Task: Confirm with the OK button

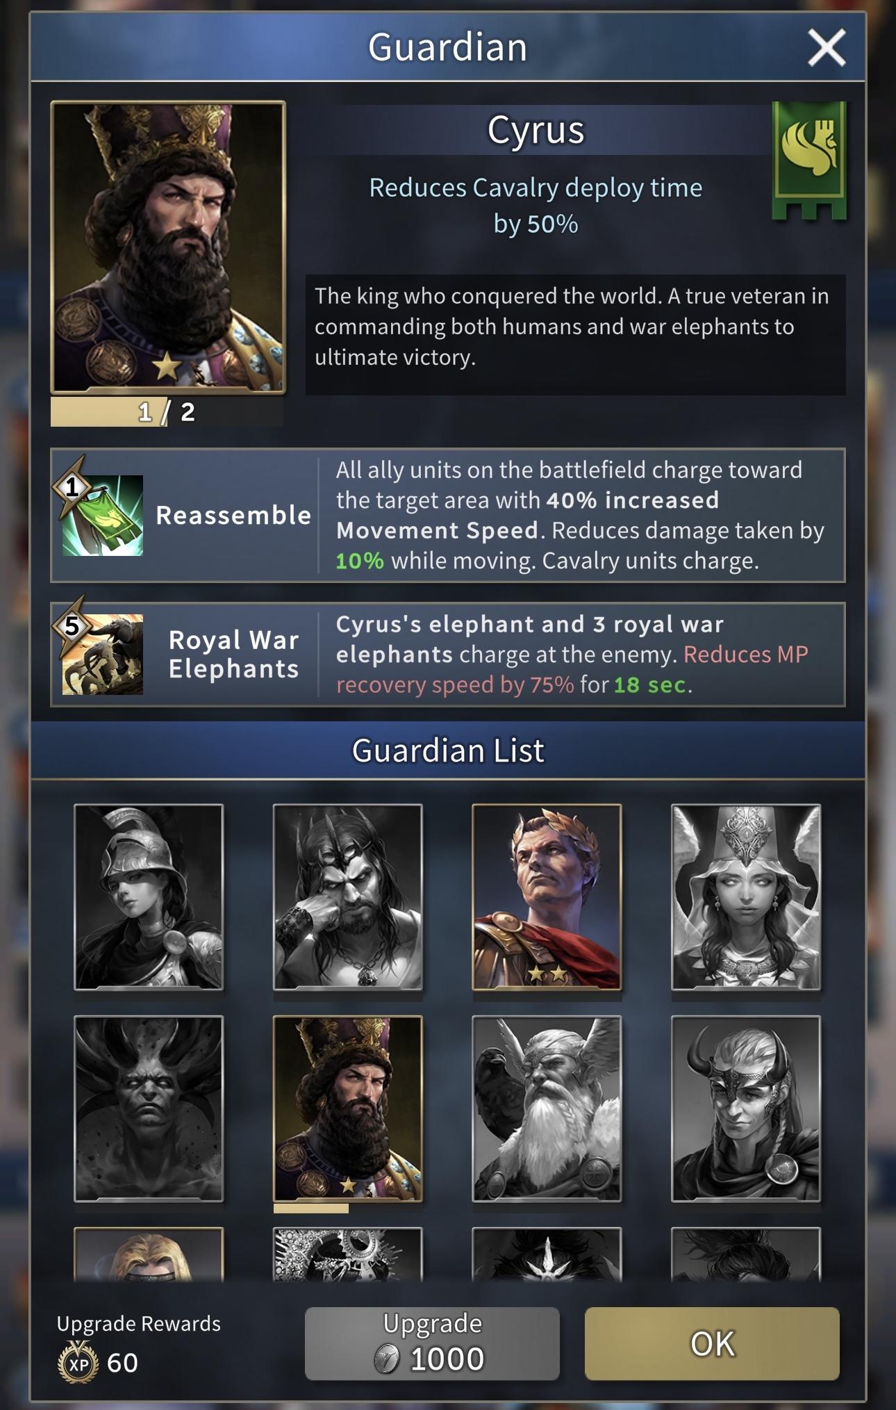Action: (x=712, y=1343)
